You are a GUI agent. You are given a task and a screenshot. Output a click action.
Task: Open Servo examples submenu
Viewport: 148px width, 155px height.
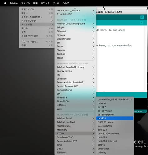coord(75,46)
